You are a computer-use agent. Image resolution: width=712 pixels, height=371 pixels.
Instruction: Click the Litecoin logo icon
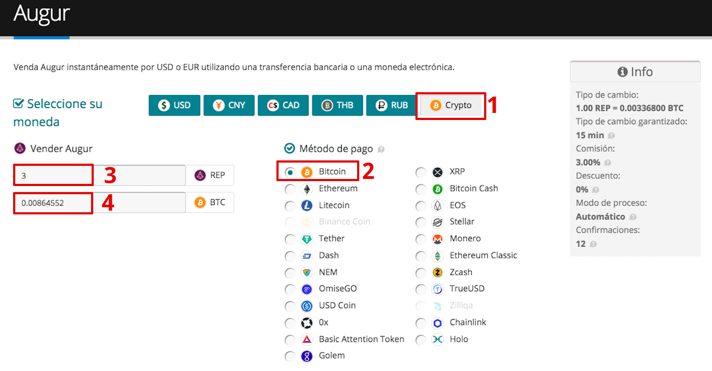pos(307,206)
